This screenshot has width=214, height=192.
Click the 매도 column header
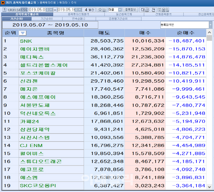click(x=104, y=33)
